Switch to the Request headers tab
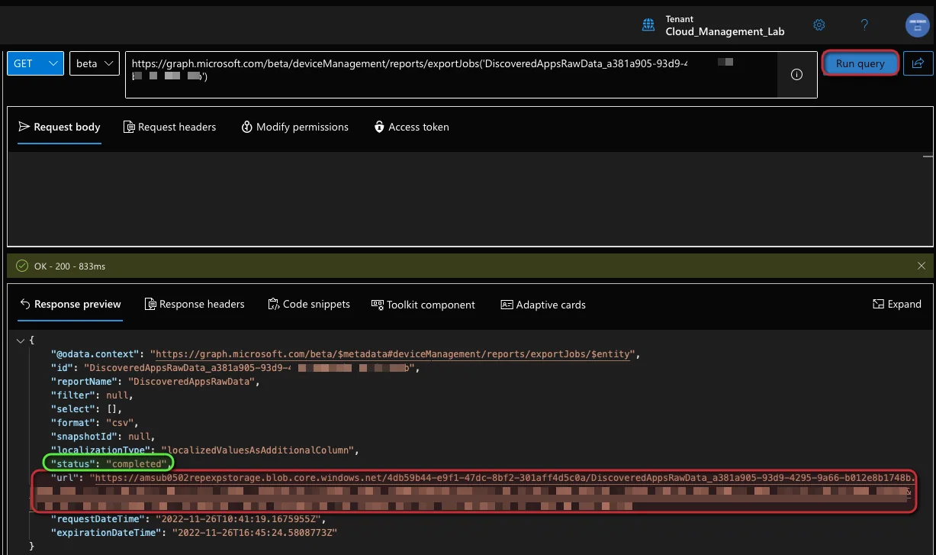 (169, 127)
